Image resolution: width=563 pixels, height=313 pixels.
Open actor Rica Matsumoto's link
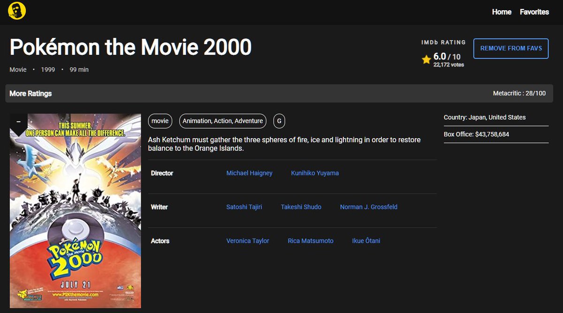click(311, 241)
